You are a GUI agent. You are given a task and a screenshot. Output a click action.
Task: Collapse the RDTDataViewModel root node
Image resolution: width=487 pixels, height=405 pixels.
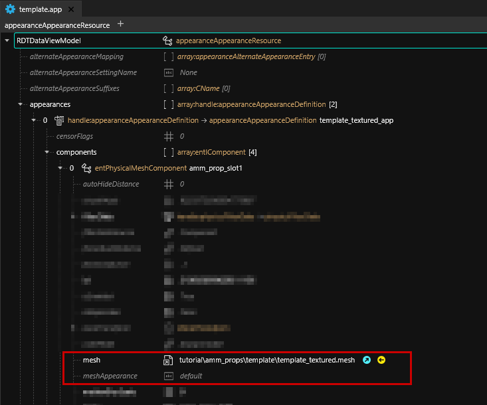click(7, 40)
